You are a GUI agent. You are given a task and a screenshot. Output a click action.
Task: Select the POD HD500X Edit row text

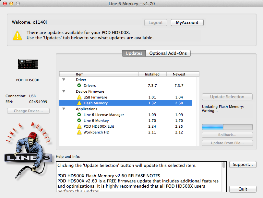coord(99,126)
